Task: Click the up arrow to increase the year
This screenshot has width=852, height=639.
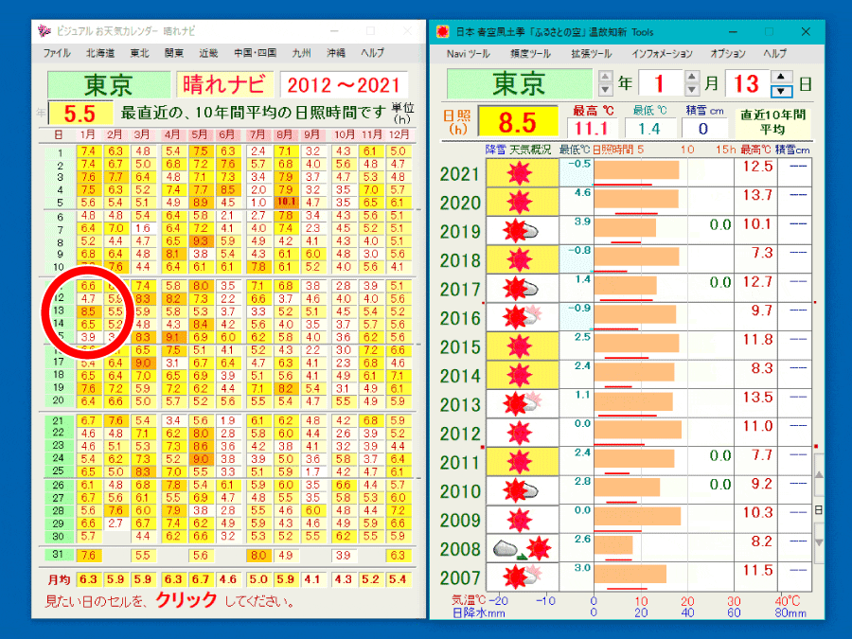Action: pos(605,74)
